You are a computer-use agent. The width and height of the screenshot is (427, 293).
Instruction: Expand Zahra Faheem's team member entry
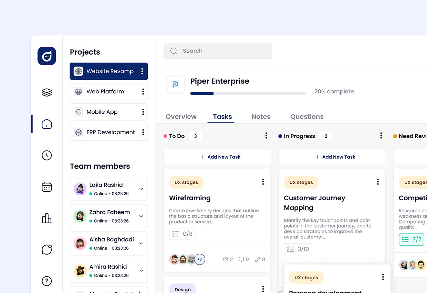click(141, 216)
